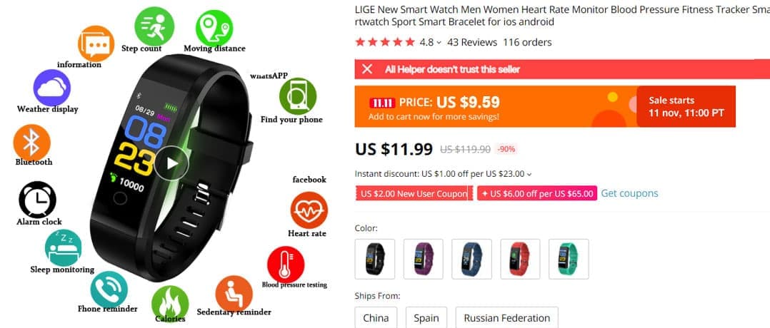Click the Alarm clock icon
Screen dimensions: 770x328
(x=37, y=200)
